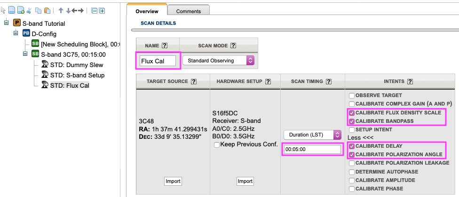Click the cut scissors icon in toolbar
This screenshot has height=197, width=459.
pyautogui.click(x=29, y=10)
